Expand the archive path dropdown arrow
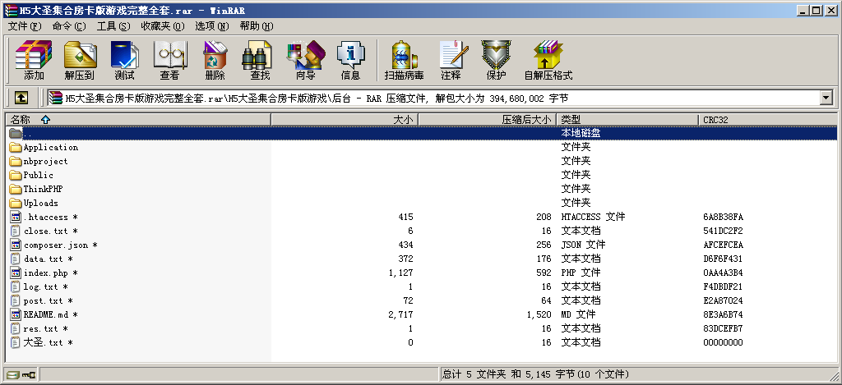 [x=826, y=98]
